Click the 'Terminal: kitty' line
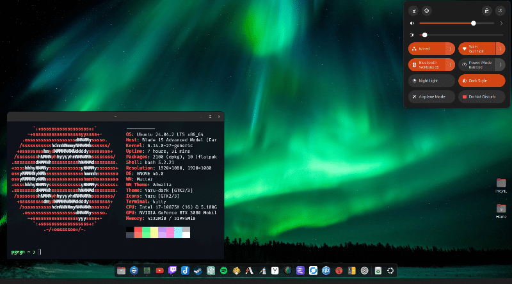512x284 pixels. tap(146, 201)
